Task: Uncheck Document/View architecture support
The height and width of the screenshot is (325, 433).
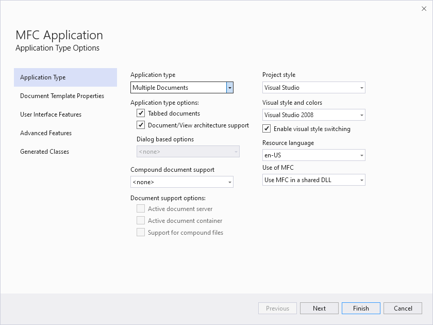Action: [x=141, y=125]
